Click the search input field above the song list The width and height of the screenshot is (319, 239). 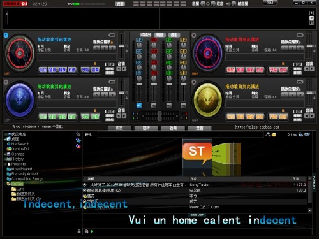[181, 134]
